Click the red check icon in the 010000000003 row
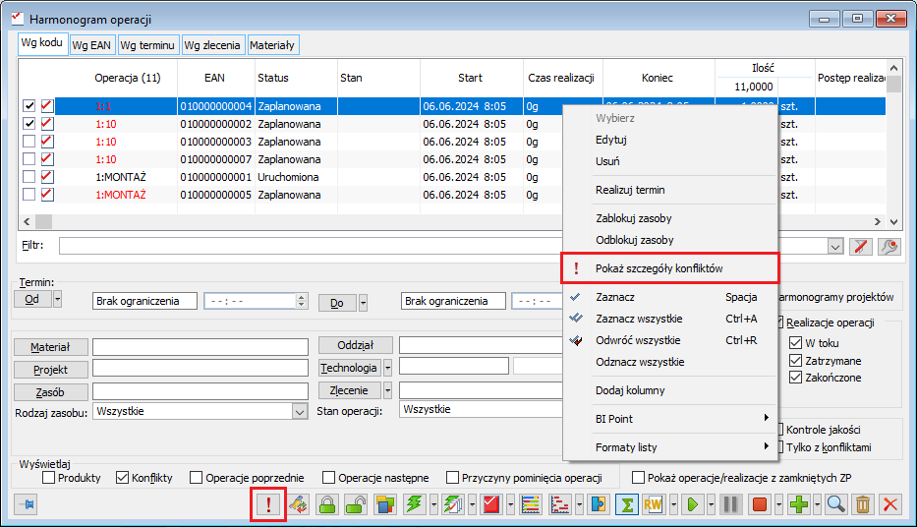The height and width of the screenshot is (528, 917). pos(47,142)
